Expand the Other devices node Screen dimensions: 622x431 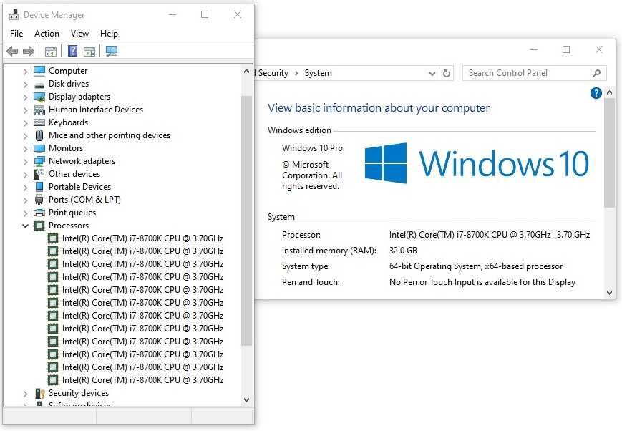[25, 175]
